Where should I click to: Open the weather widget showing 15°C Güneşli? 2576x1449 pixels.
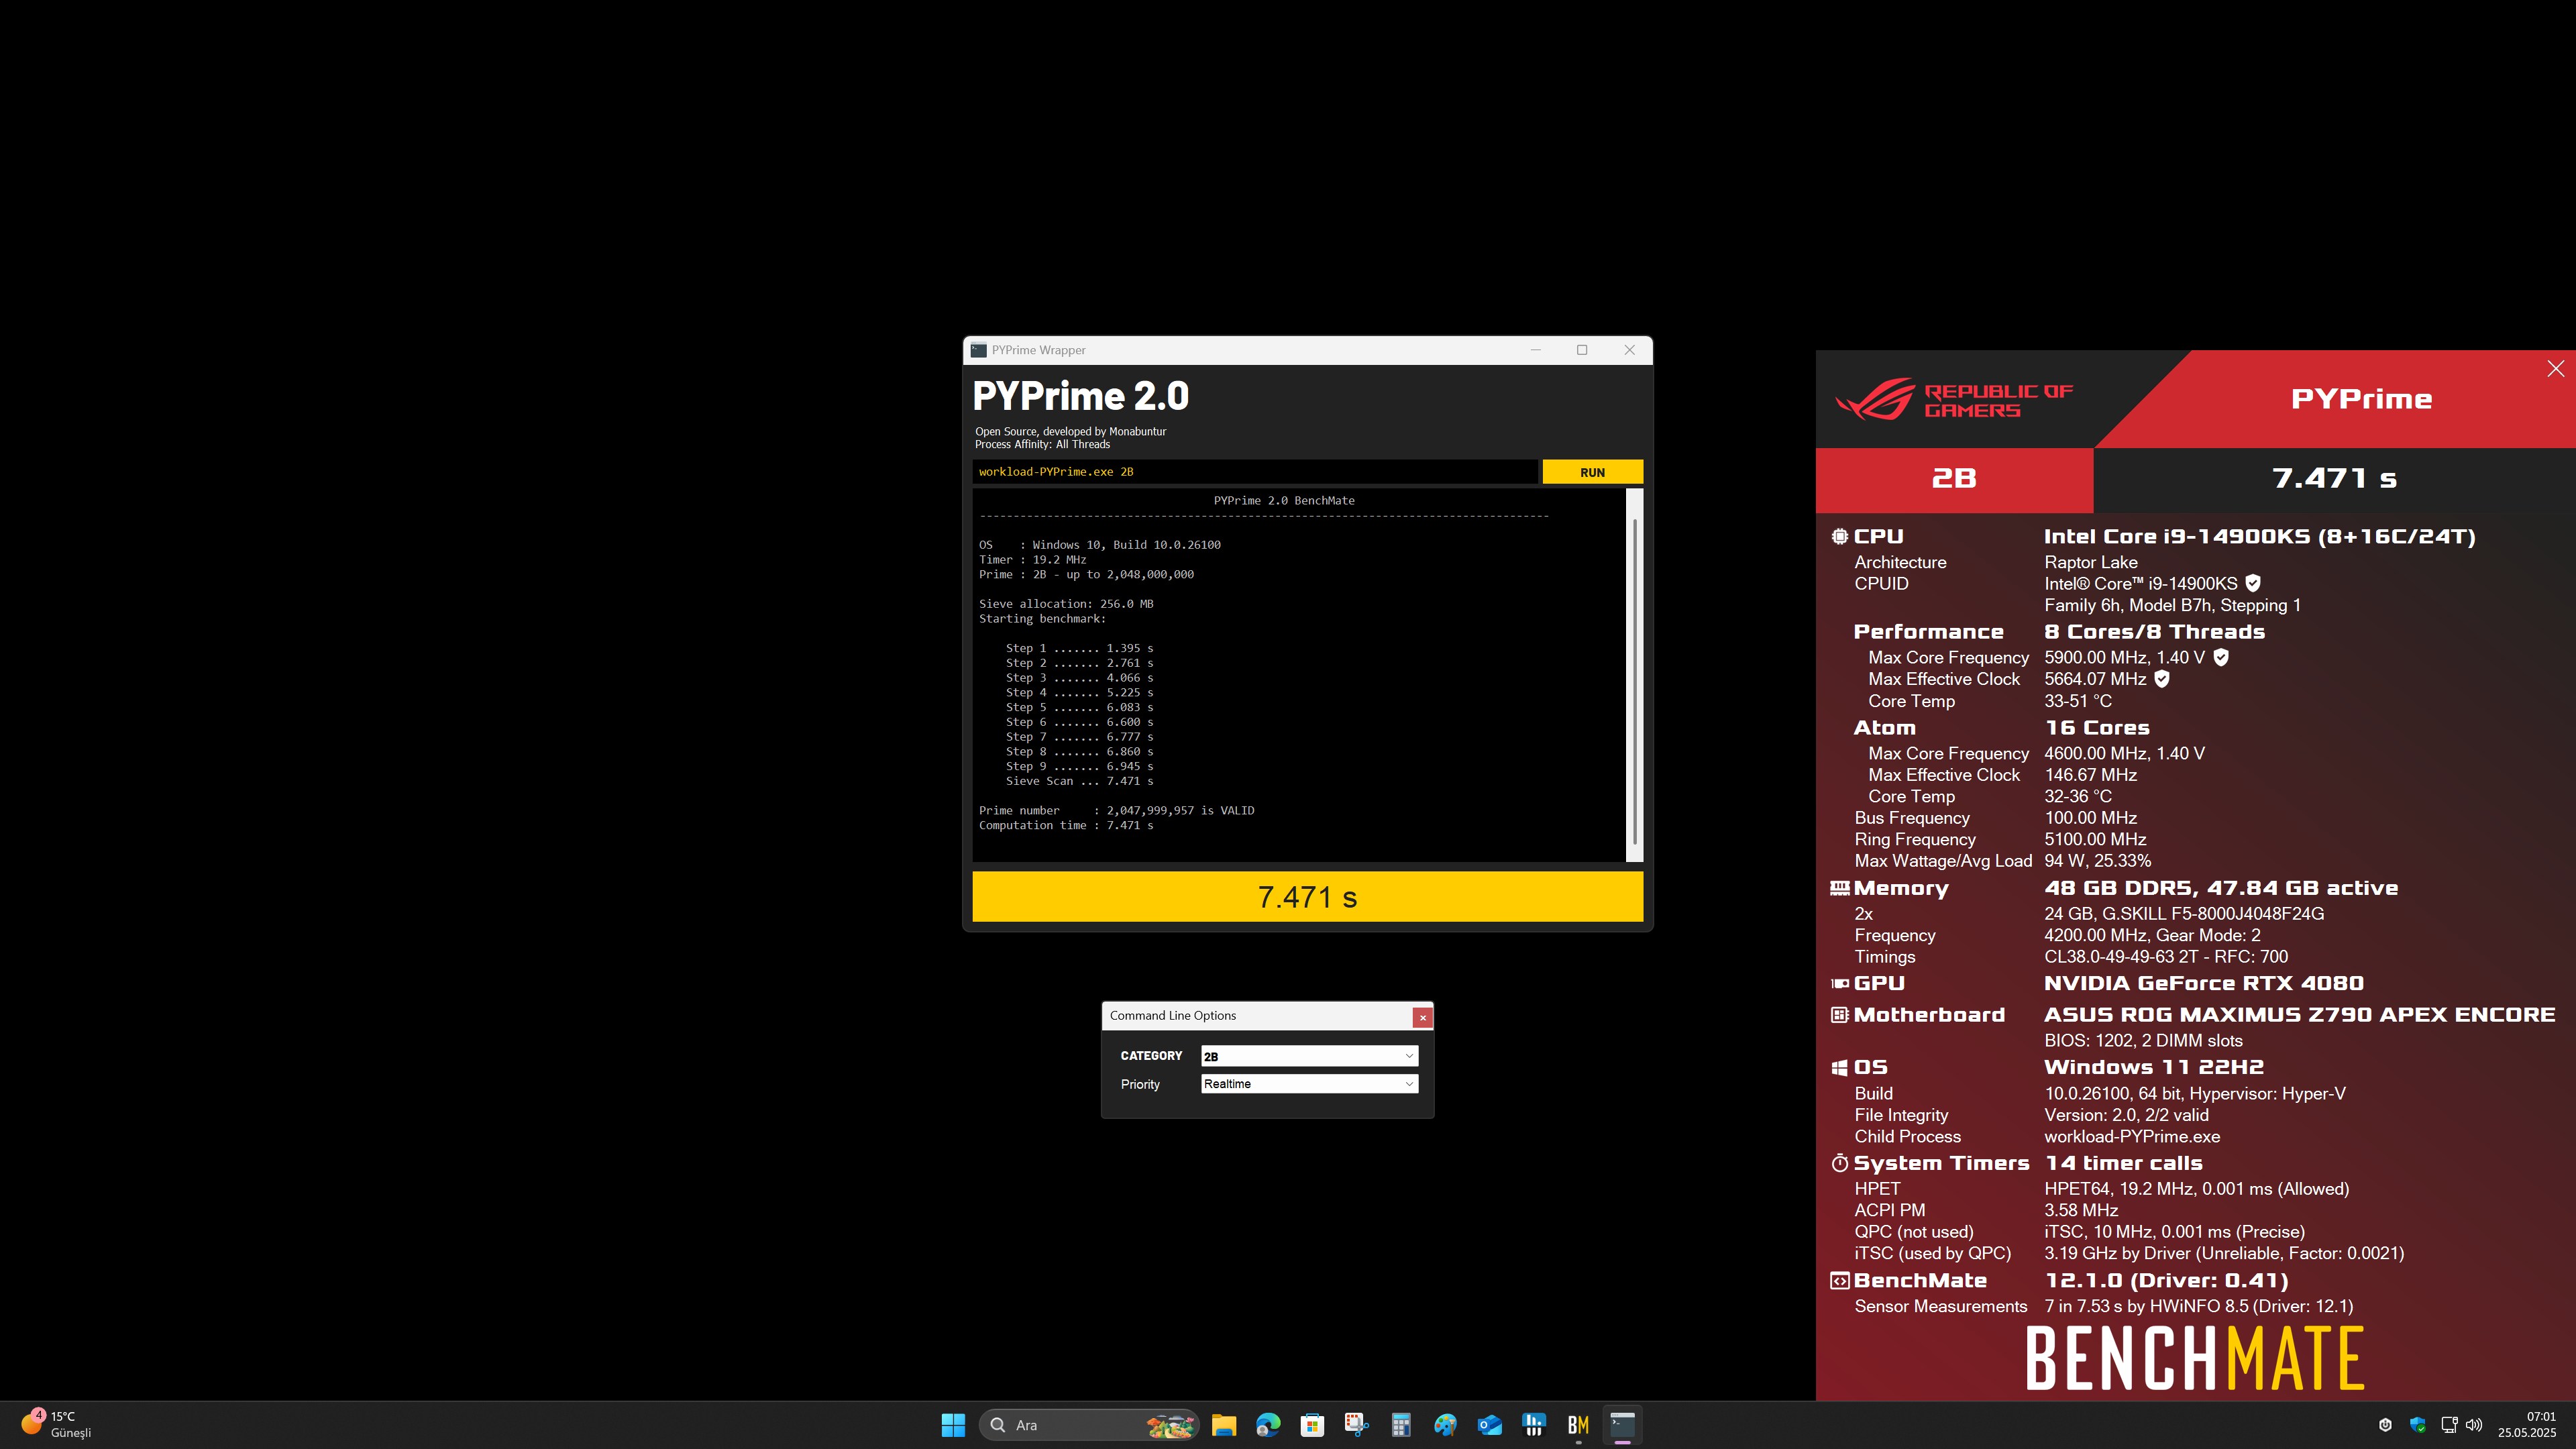point(57,1425)
